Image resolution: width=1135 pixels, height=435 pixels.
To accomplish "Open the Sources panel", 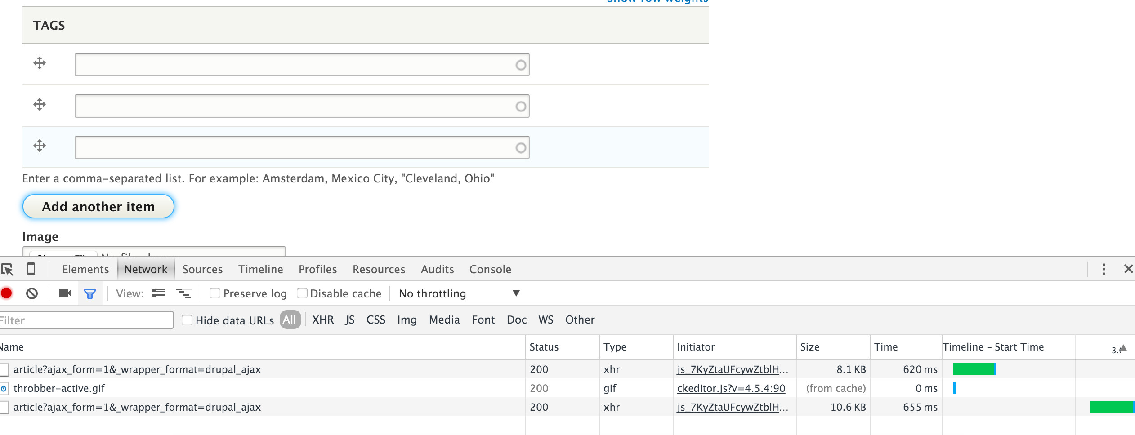I will 202,269.
